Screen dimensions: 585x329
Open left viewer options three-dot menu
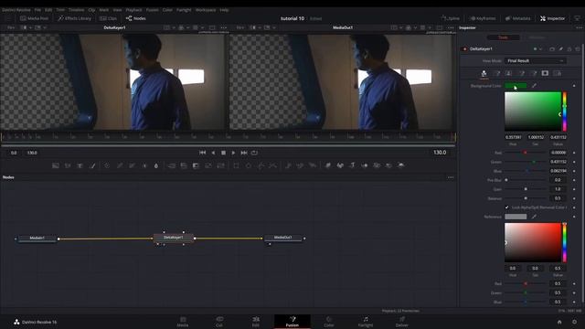[x=223, y=27]
